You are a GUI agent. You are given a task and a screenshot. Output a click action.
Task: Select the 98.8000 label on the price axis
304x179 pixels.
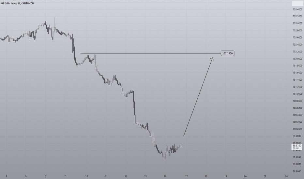coord(297,171)
